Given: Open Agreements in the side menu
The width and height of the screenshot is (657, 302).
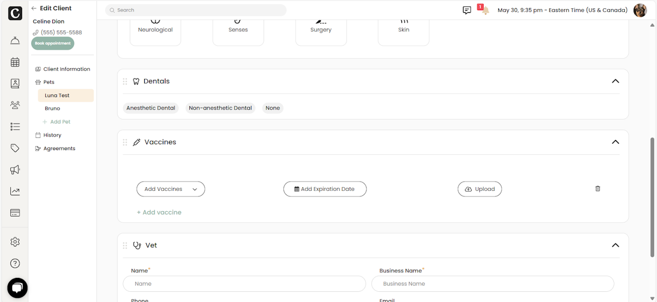Looking at the screenshot, I should [55, 149].
